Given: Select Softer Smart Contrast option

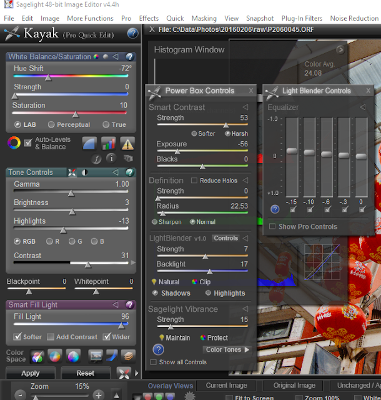Looking at the screenshot, I should (x=194, y=133).
